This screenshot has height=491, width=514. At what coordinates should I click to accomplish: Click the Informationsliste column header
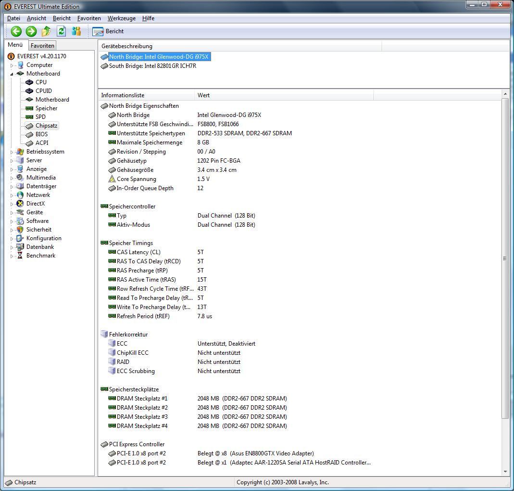coord(146,95)
